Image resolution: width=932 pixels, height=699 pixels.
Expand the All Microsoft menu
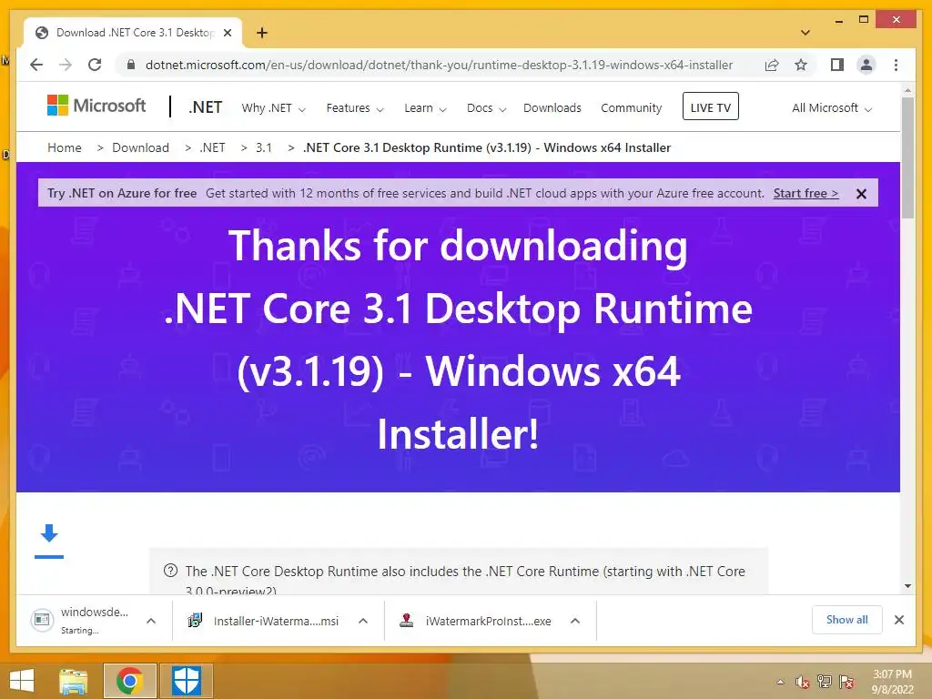832,108
